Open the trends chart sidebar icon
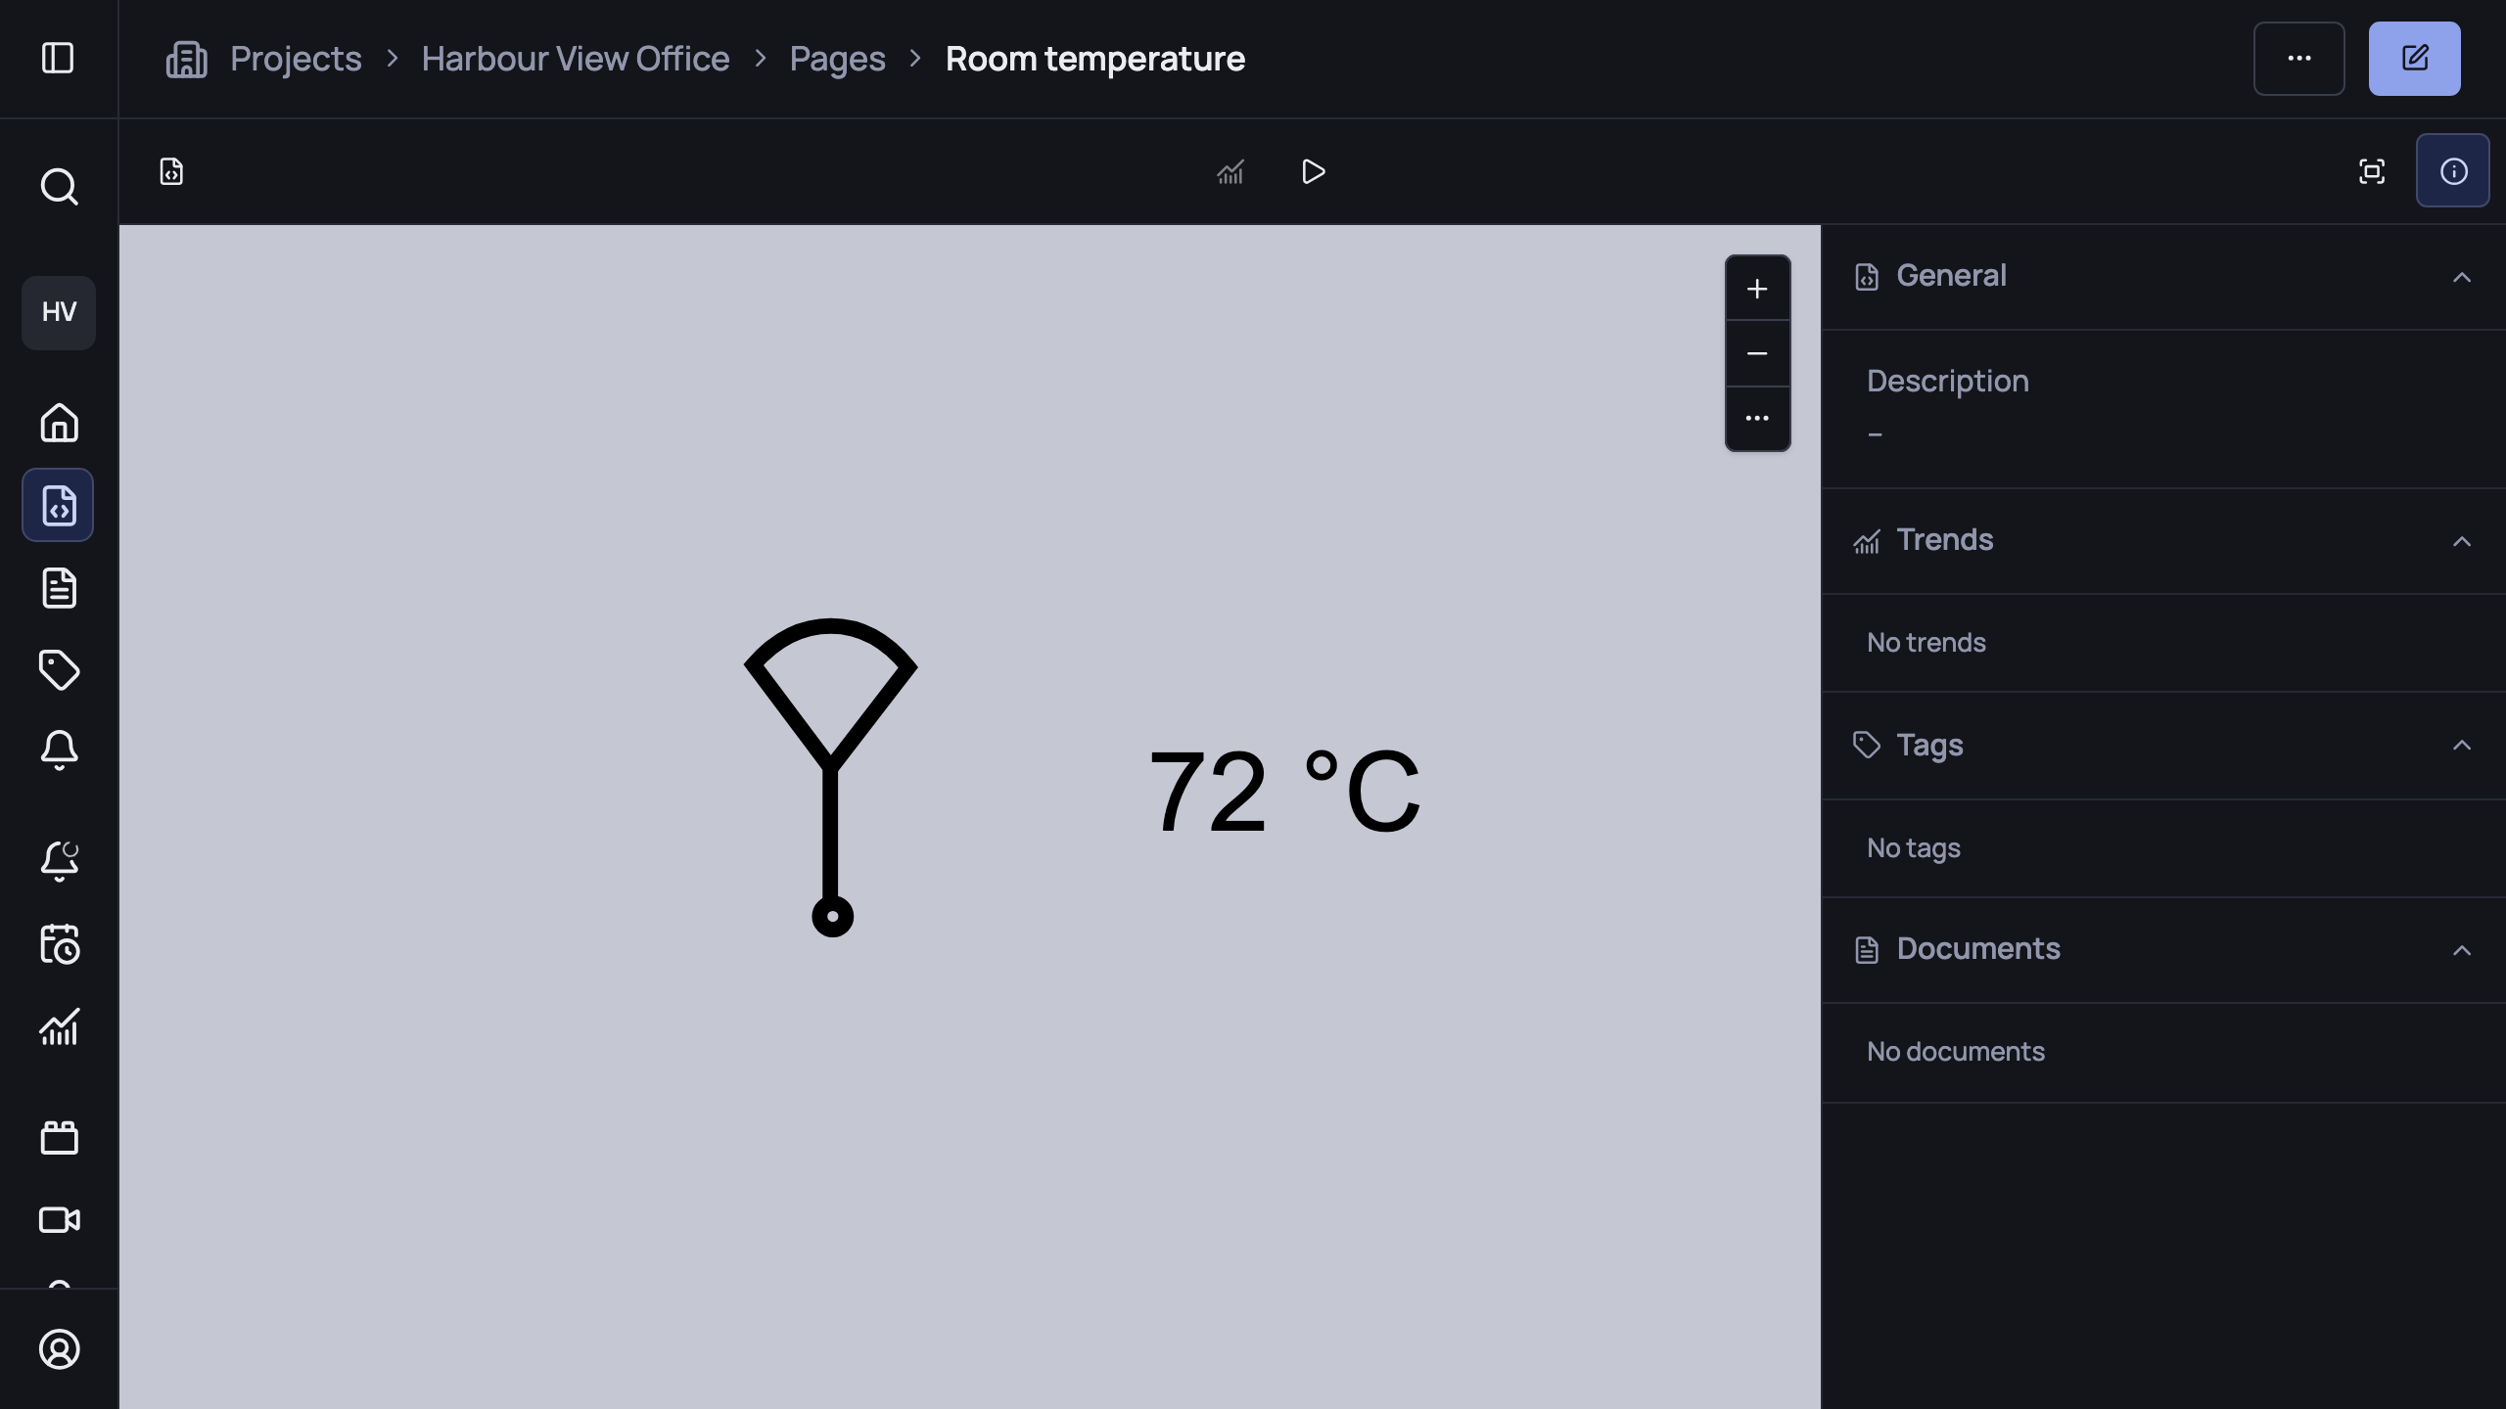The image size is (2506, 1409). pos(59,1027)
